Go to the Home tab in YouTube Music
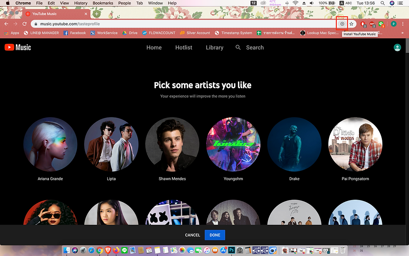 coord(154,48)
